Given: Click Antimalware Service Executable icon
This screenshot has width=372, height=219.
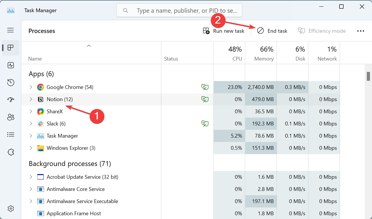Looking at the screenshot, I should tap(40, 201).
